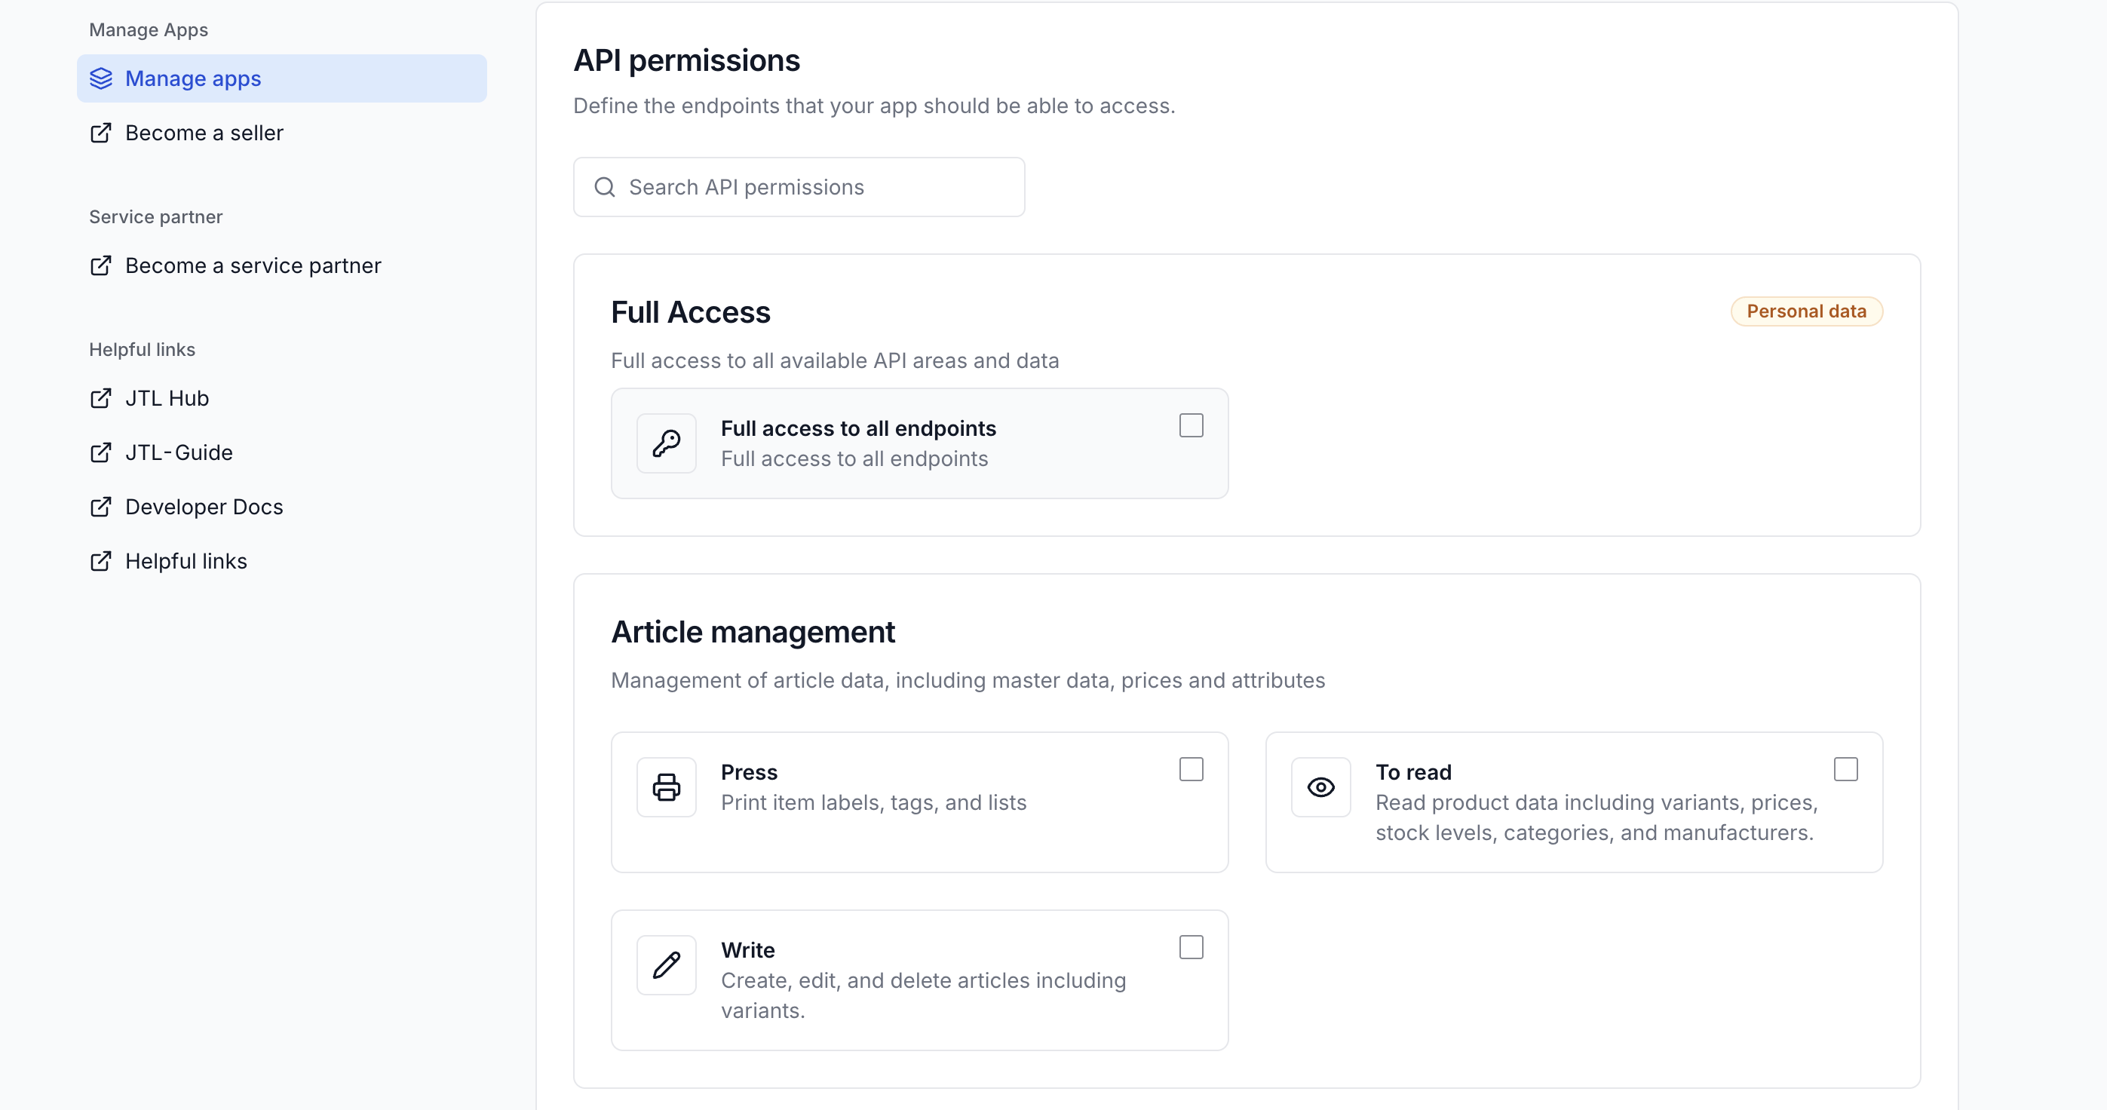Focus the Search API permissions field

click(x=799, y=187)
